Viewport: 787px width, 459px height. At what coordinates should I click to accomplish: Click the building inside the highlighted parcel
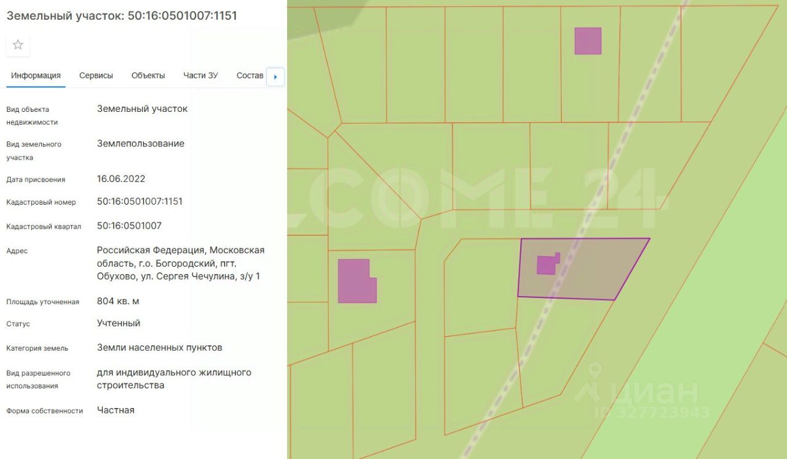coord(548,264)
